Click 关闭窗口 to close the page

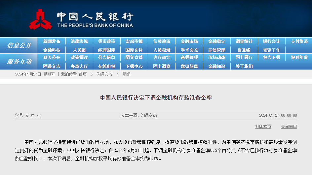tap(289, 127)
